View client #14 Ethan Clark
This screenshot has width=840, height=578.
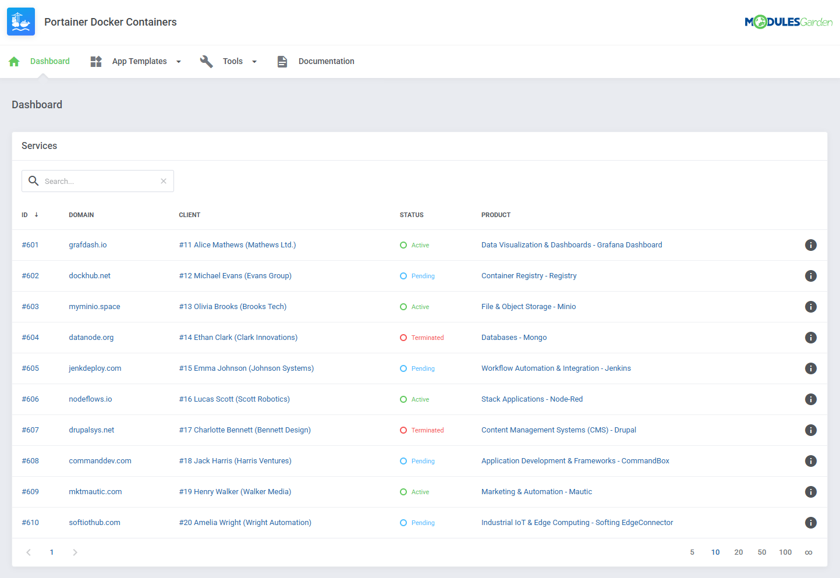pos(238,337)
